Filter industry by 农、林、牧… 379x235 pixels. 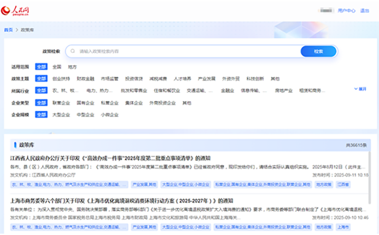[65, 91]
